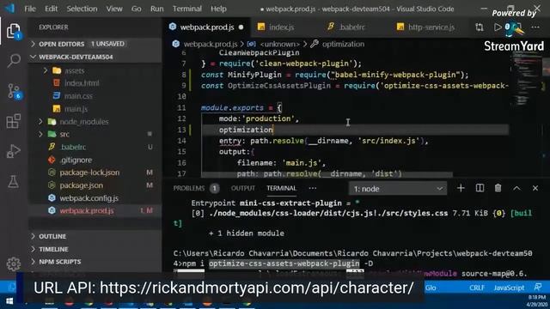Open the 1: node terminal dropdown

pos(398,189)
